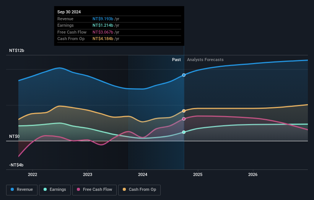Click the Past label
Viewport: 314px width, 200px height.
pos(176,60)
